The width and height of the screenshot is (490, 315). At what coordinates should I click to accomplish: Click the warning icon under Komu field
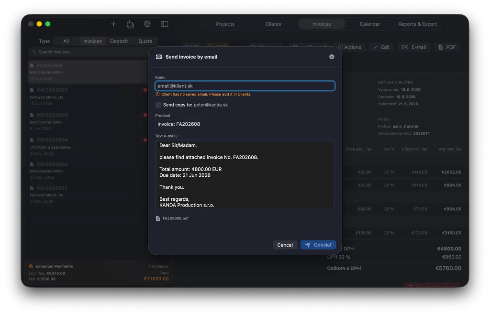pyautogui.click(x=157, y=94)
